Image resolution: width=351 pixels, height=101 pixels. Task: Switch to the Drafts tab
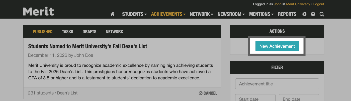(89, 32)
